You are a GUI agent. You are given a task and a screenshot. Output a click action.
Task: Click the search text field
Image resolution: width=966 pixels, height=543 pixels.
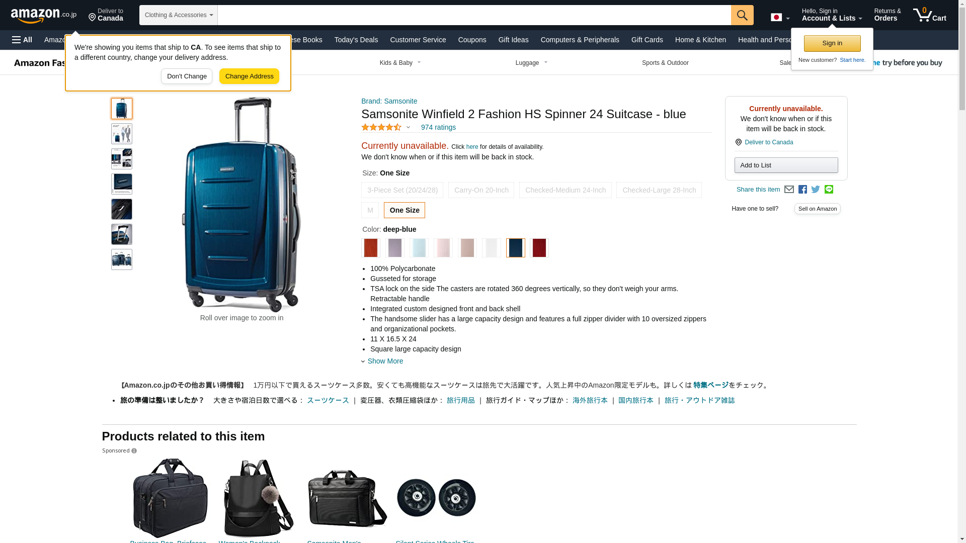(474, 15)
